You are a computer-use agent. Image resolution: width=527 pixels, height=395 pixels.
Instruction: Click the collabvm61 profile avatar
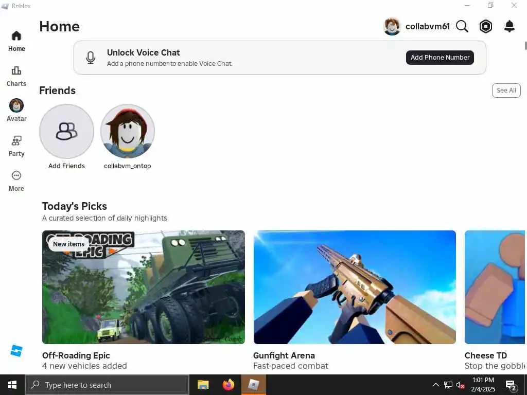(x=392, y=26)
